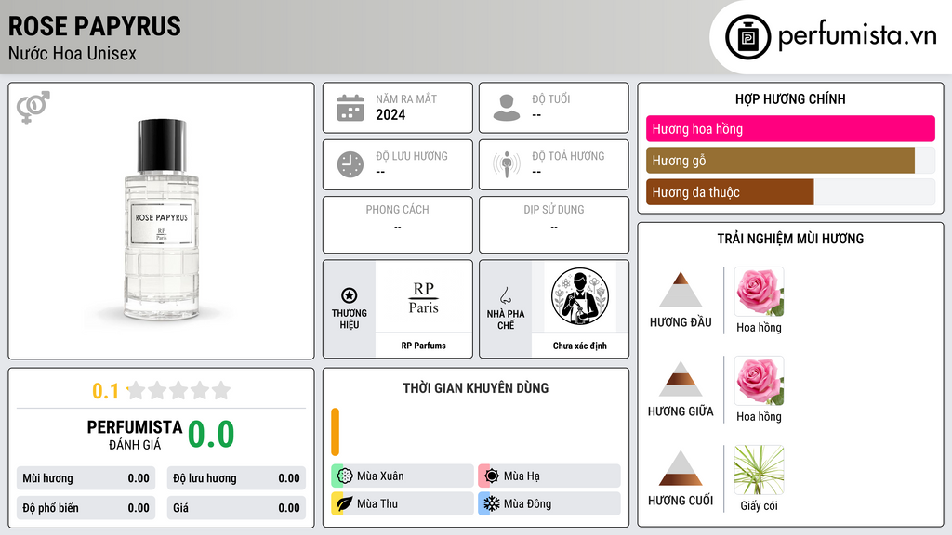Click the brown Hương da thuộc accord bar

click(x=790, y=191)
